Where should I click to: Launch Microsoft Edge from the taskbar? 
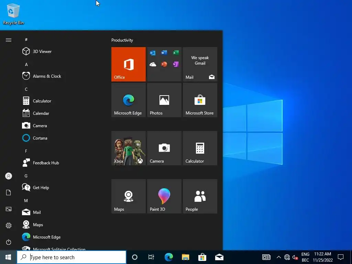point(169,257)
